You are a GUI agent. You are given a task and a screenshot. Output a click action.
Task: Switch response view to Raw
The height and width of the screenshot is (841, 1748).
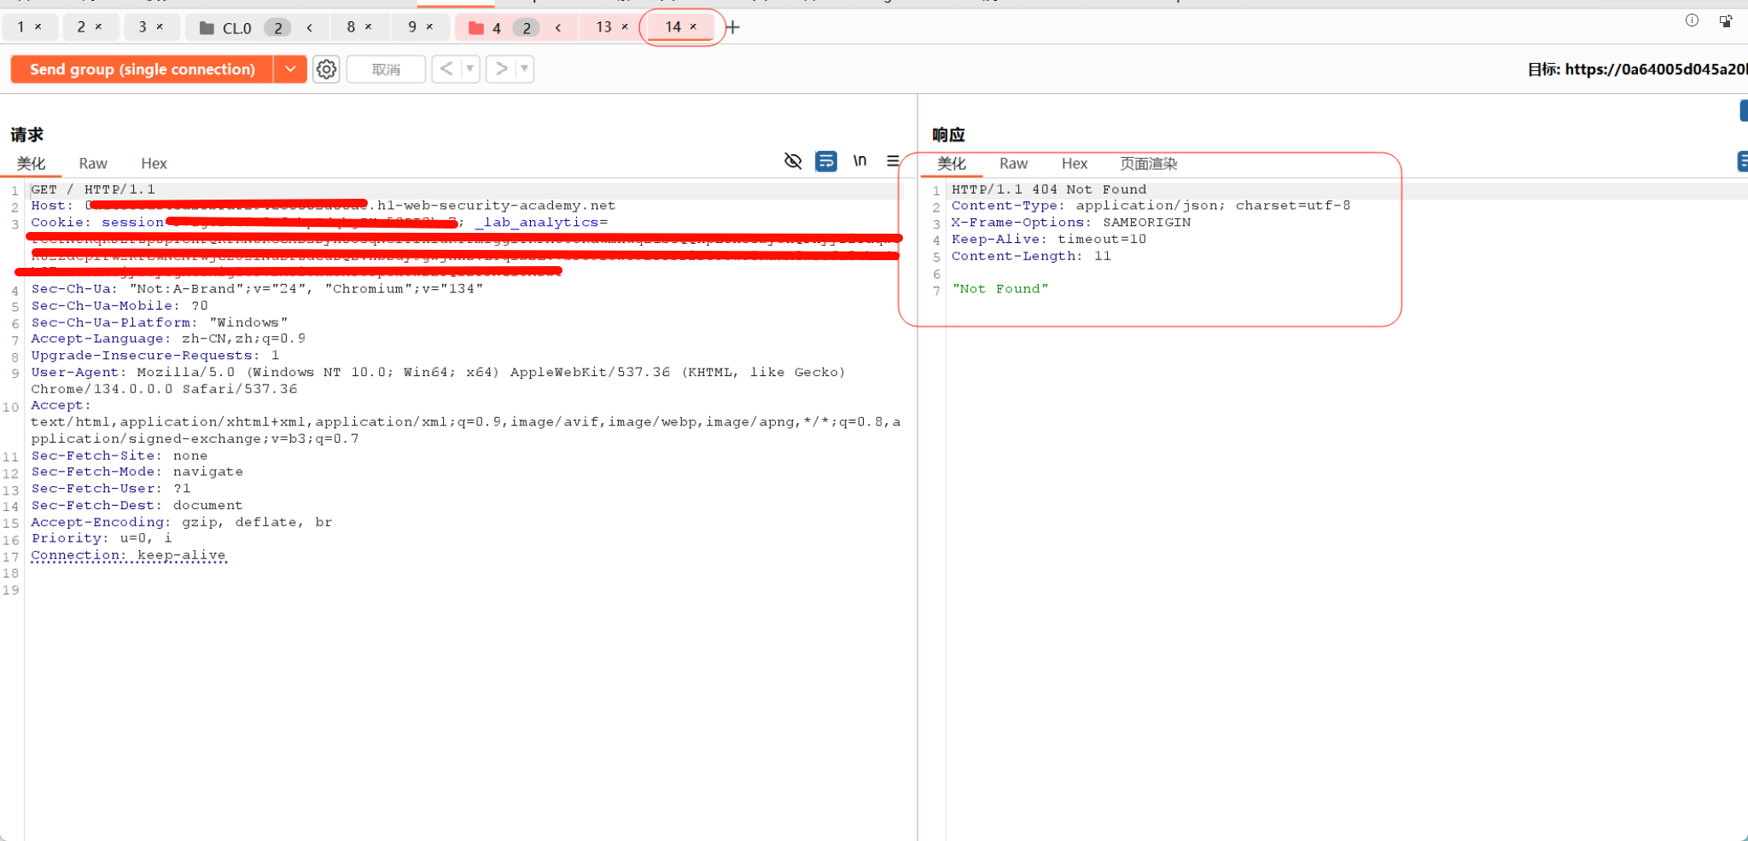(x=1013, y=164)
